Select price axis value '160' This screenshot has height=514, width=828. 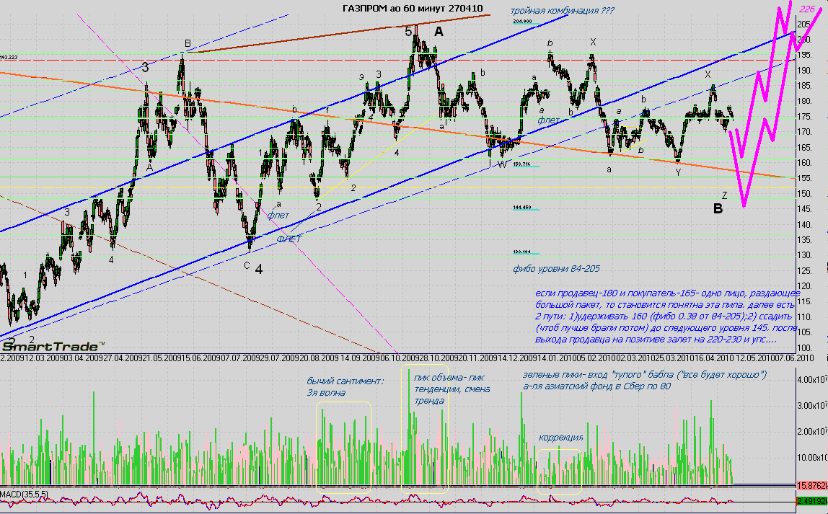coord(804,163)
